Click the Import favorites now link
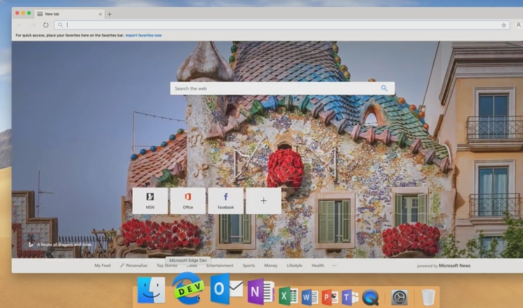 [143, 35]
